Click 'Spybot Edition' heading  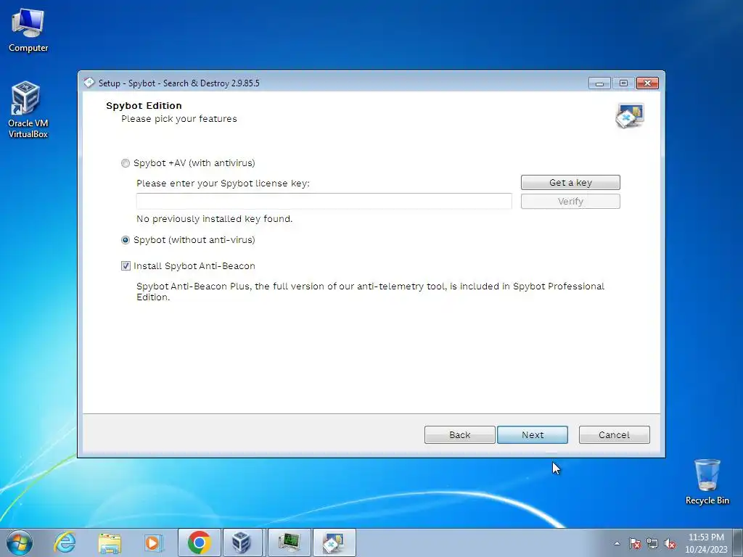(144, 106)
